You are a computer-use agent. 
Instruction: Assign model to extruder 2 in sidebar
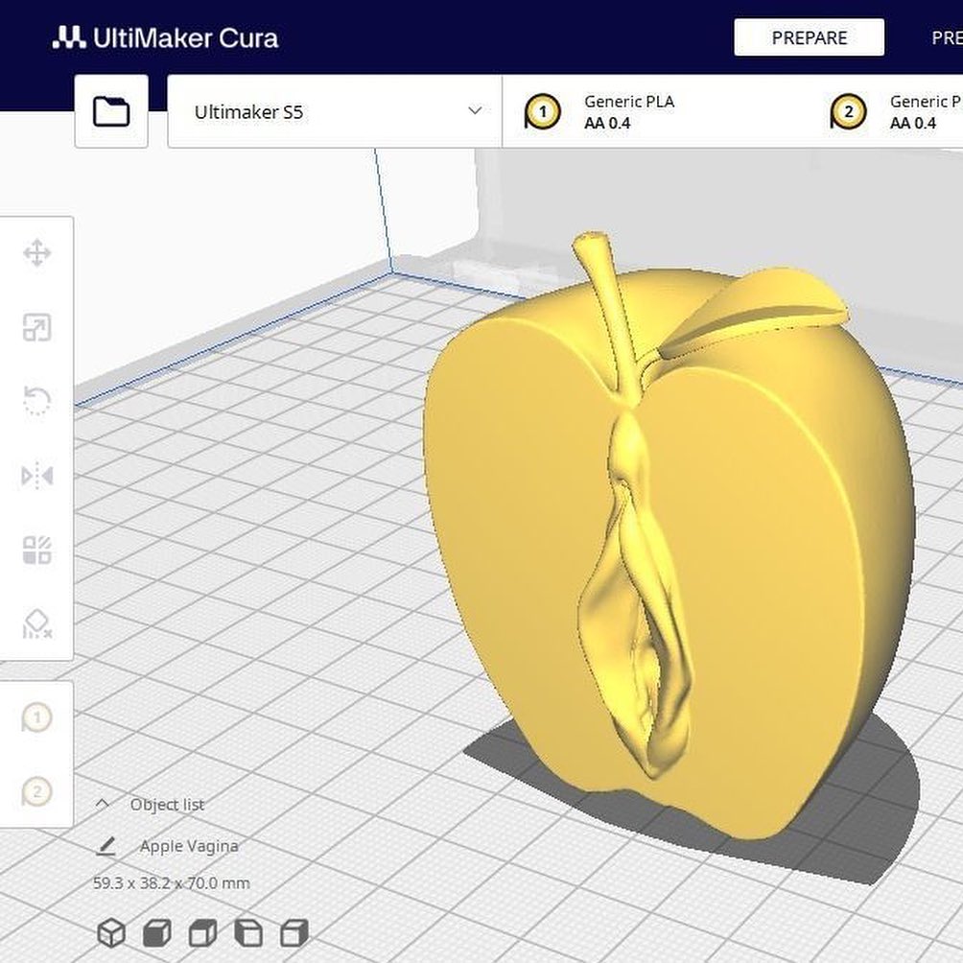(x=36, y=791)
